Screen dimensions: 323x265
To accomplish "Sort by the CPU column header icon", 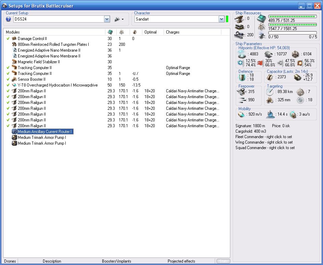I will tap(111, 32).
